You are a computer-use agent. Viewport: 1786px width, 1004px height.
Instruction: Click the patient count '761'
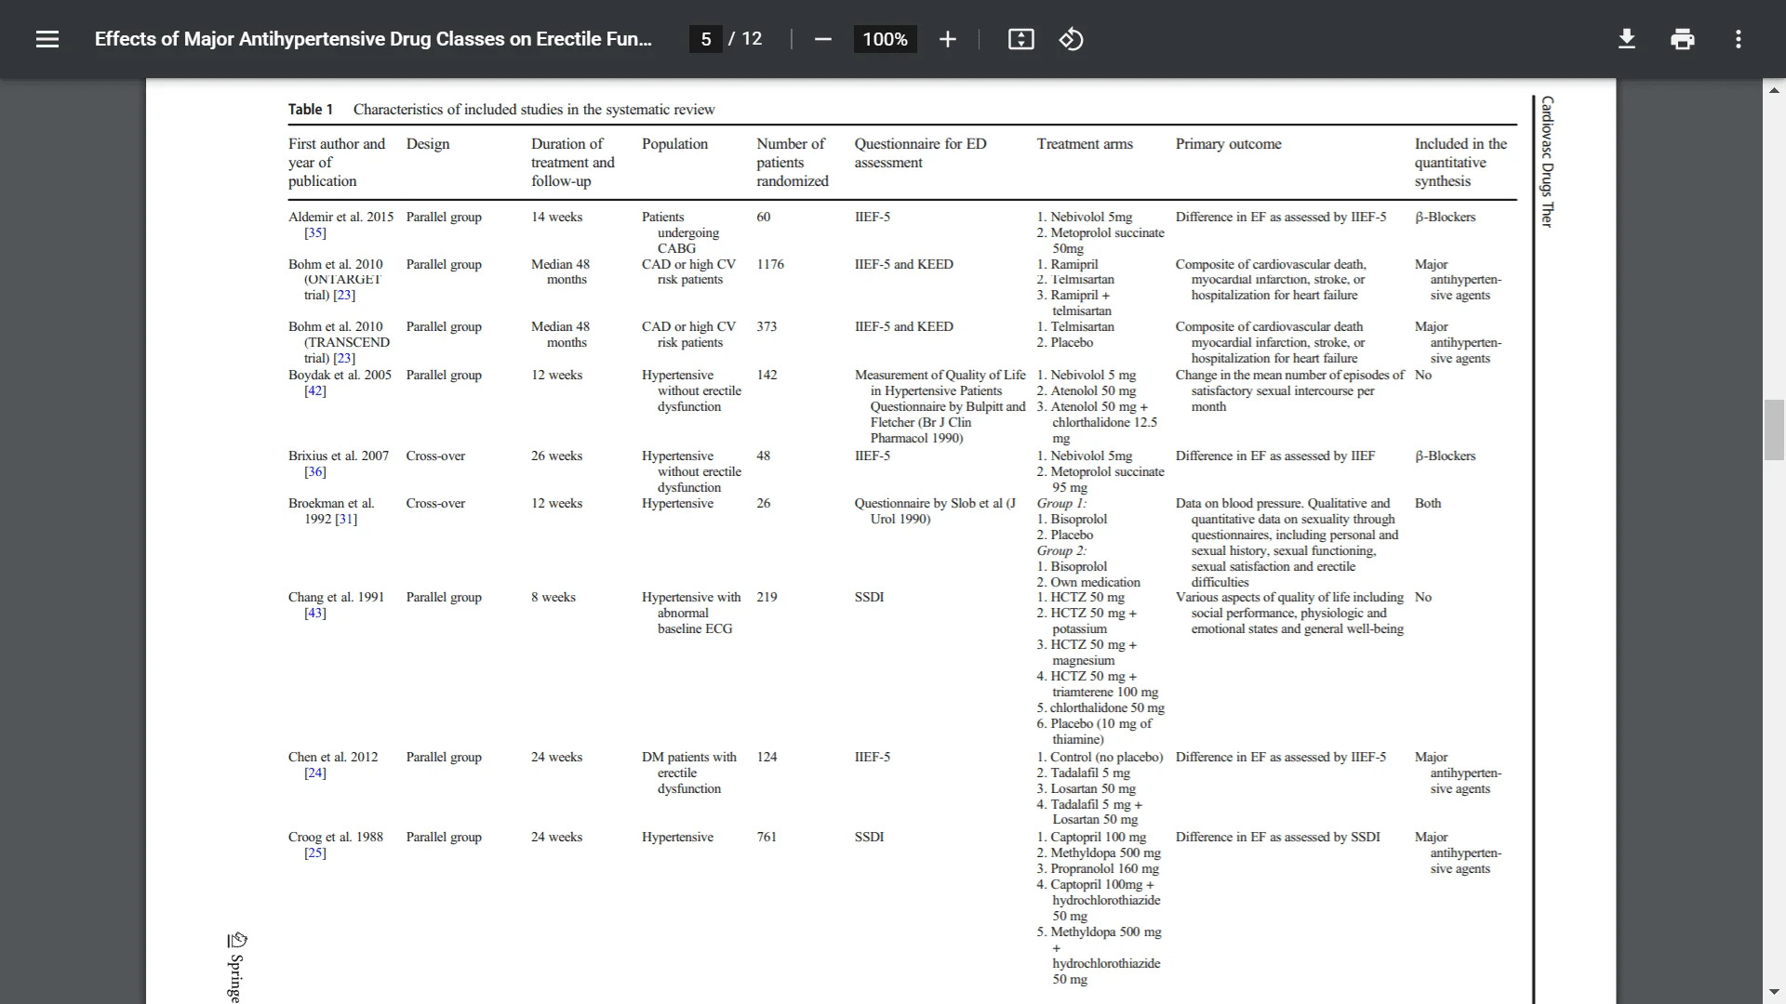766,838
